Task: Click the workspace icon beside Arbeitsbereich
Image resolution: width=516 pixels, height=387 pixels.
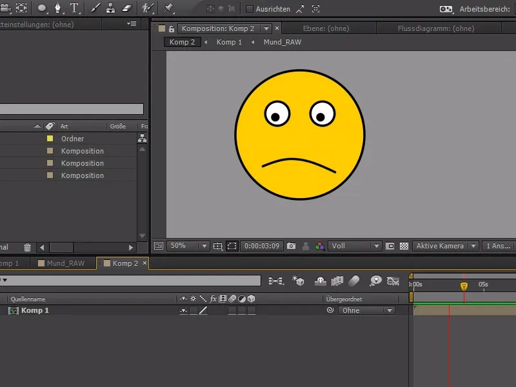Action: coord(446,9)
